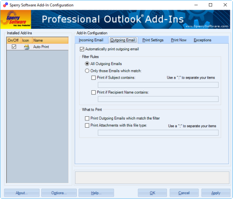Minimize the configuration window
The height and width of the screenshot is (199, 233).
click(x=196, y=5)
